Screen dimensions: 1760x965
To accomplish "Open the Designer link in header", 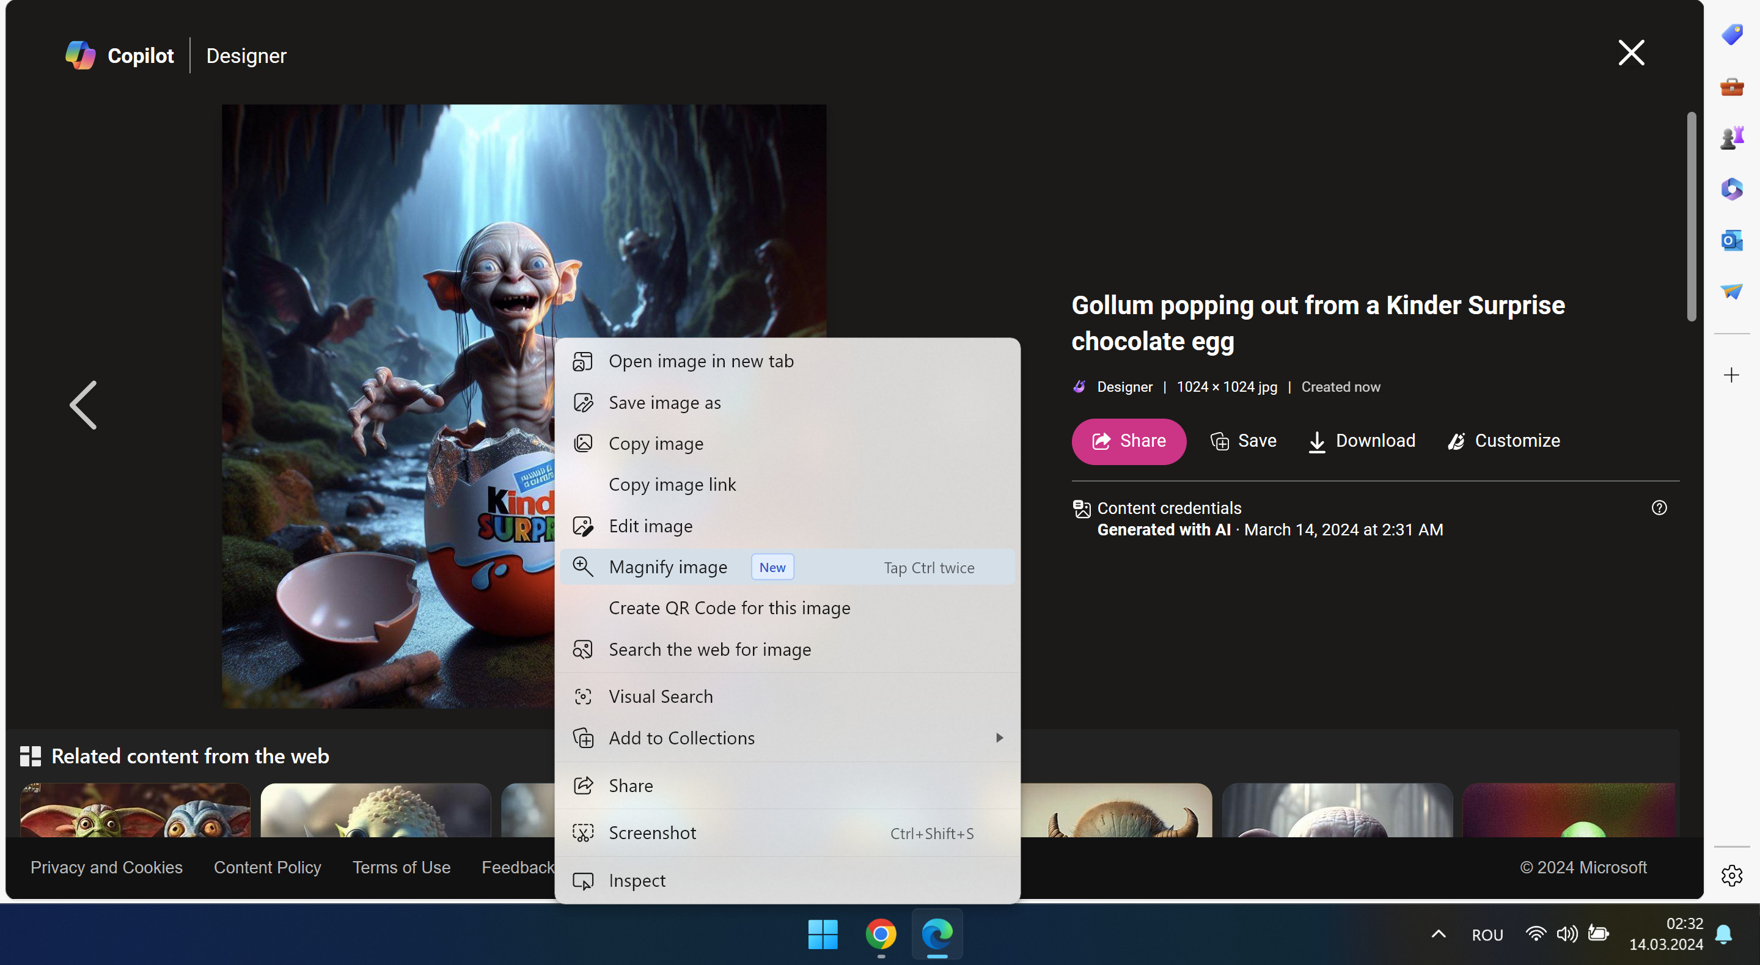I will [246, 56].
